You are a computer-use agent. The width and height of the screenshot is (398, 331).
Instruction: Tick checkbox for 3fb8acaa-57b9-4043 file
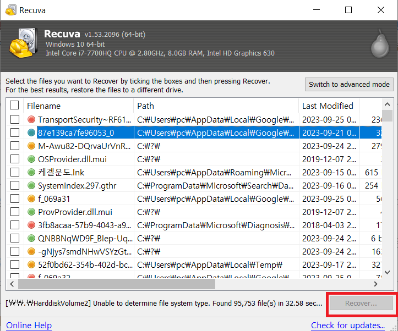(15, 225)
